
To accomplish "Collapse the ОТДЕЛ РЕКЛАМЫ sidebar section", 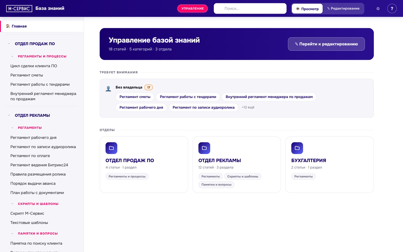I will click(9, 115).
